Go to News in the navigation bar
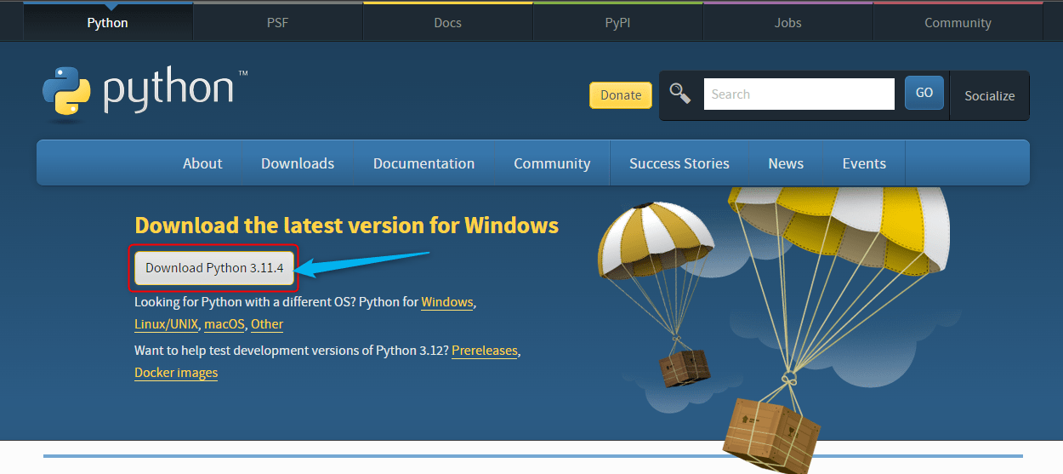1063x474 pixels. pyautogui.click(x=786, y=163)
